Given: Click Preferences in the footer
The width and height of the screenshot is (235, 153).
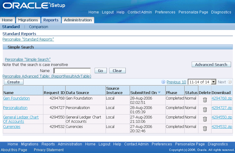Looking at the screenshot, I should point(162,144).
